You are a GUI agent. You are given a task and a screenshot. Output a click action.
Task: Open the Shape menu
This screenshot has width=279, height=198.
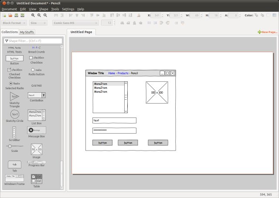[44, 9]
